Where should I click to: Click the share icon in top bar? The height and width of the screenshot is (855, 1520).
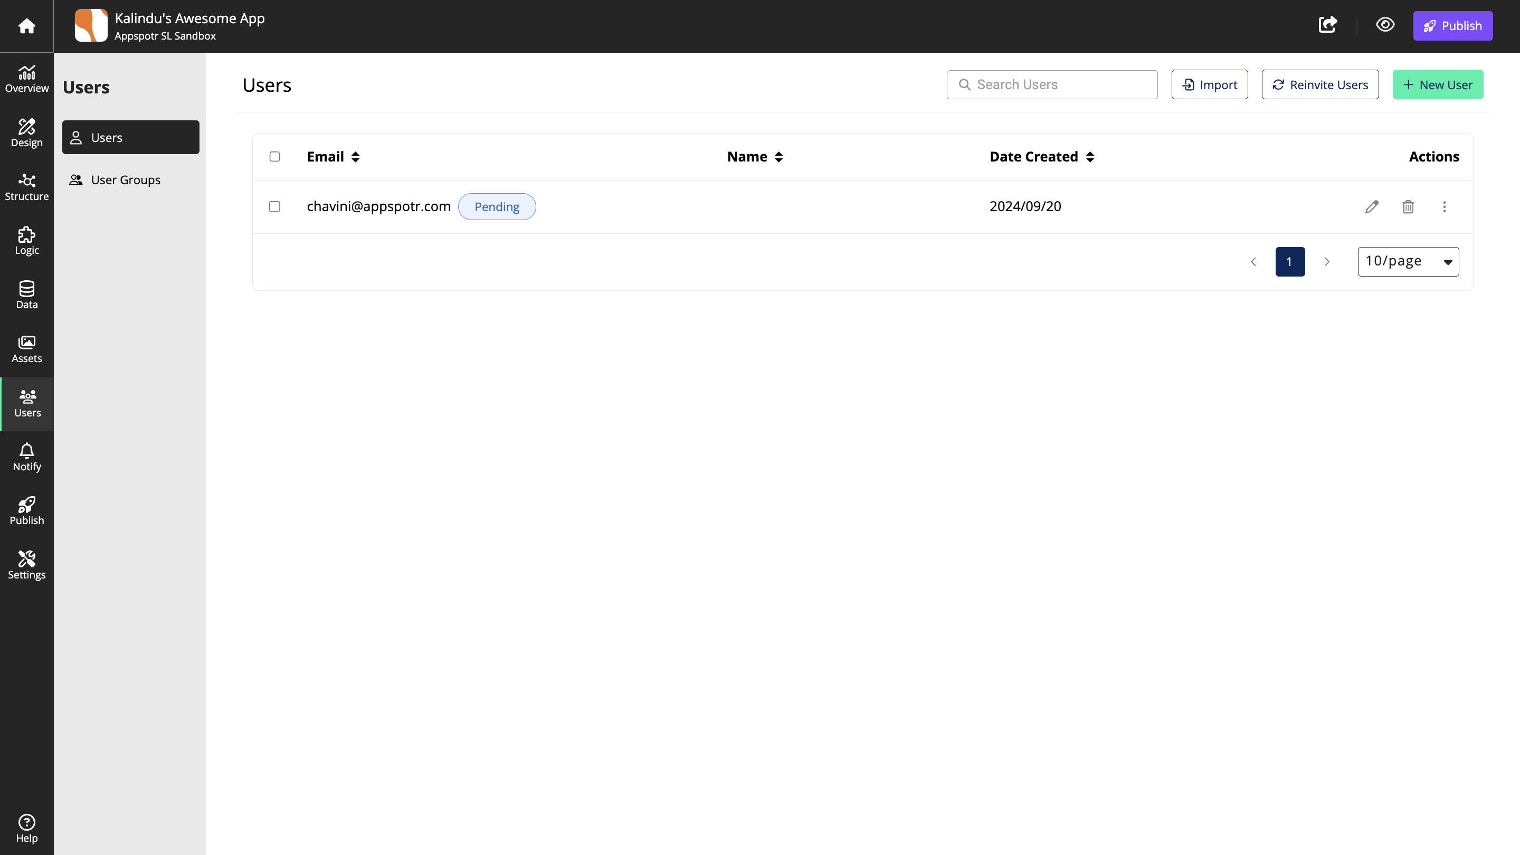(x=1328, y=25)
